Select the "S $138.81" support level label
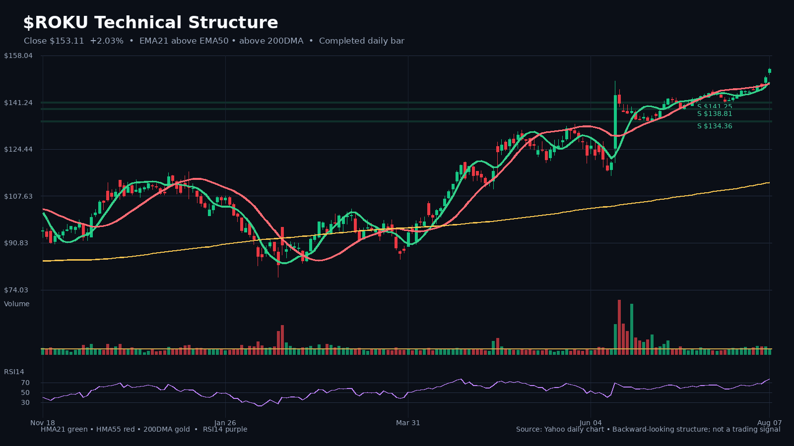Image resolution: width=794 pixels, height=446 pixels. [x=715, y=113]
